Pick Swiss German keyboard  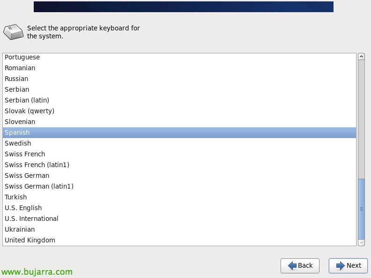(179, 176)
